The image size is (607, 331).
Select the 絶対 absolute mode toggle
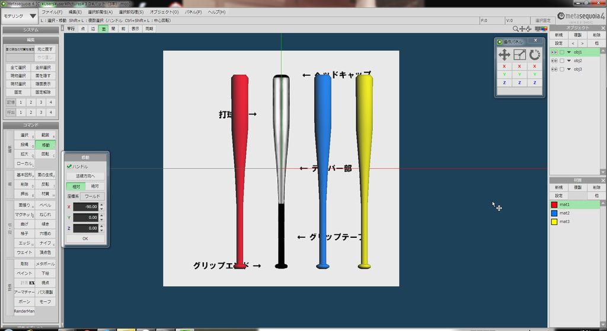pyautogui.click(x=95, y=186)
